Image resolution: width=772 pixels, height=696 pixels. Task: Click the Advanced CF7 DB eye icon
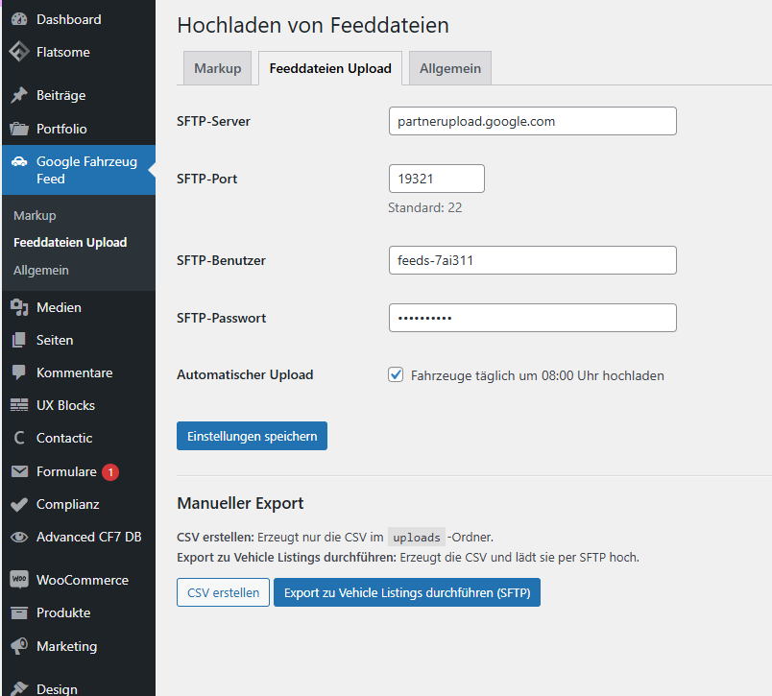tap(19, 537)
